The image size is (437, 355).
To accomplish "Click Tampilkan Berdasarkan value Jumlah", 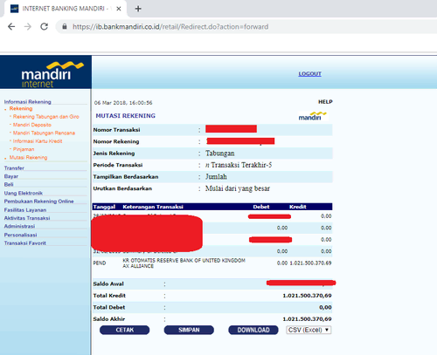I will [x=216, y=177].
